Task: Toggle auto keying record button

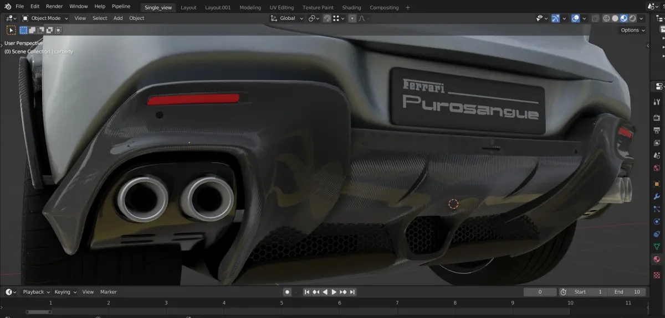Action: click(x=287, y=292)
